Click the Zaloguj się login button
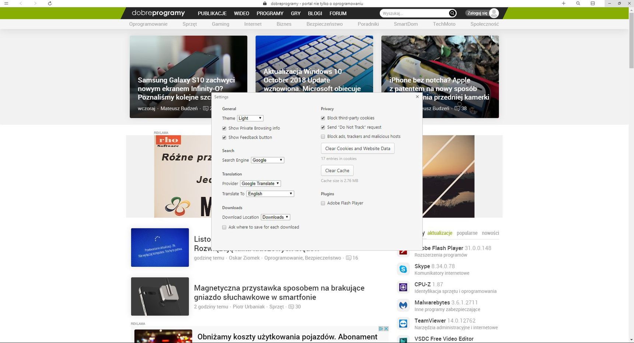The width and height of the screenshot is (634, 343). [477, 13]
